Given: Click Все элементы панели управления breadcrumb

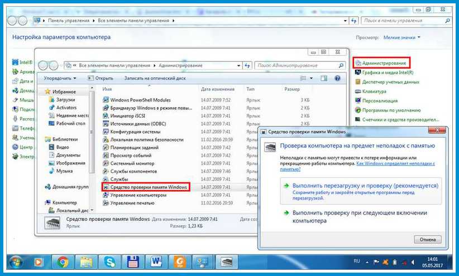Looking at the screenshot, I should tap(133, 21).
